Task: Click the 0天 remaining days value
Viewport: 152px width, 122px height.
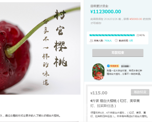Action: 131,41
